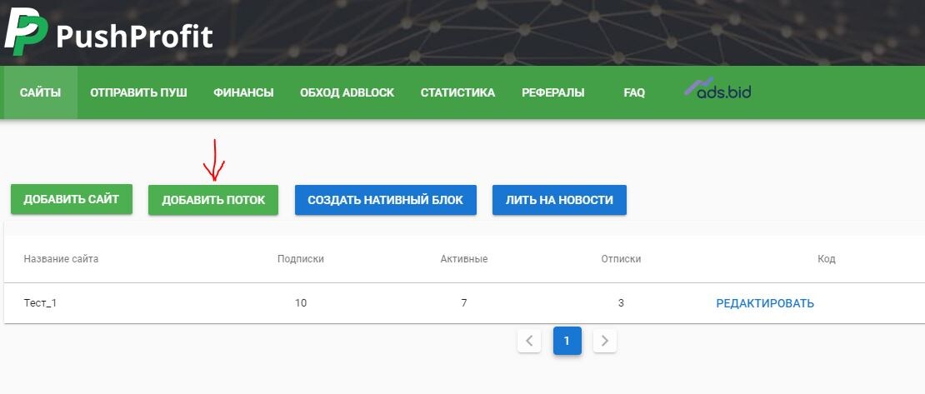Screen dimensions: 925x394
Task: Open the FAQ page
Action: coord(634,92)
